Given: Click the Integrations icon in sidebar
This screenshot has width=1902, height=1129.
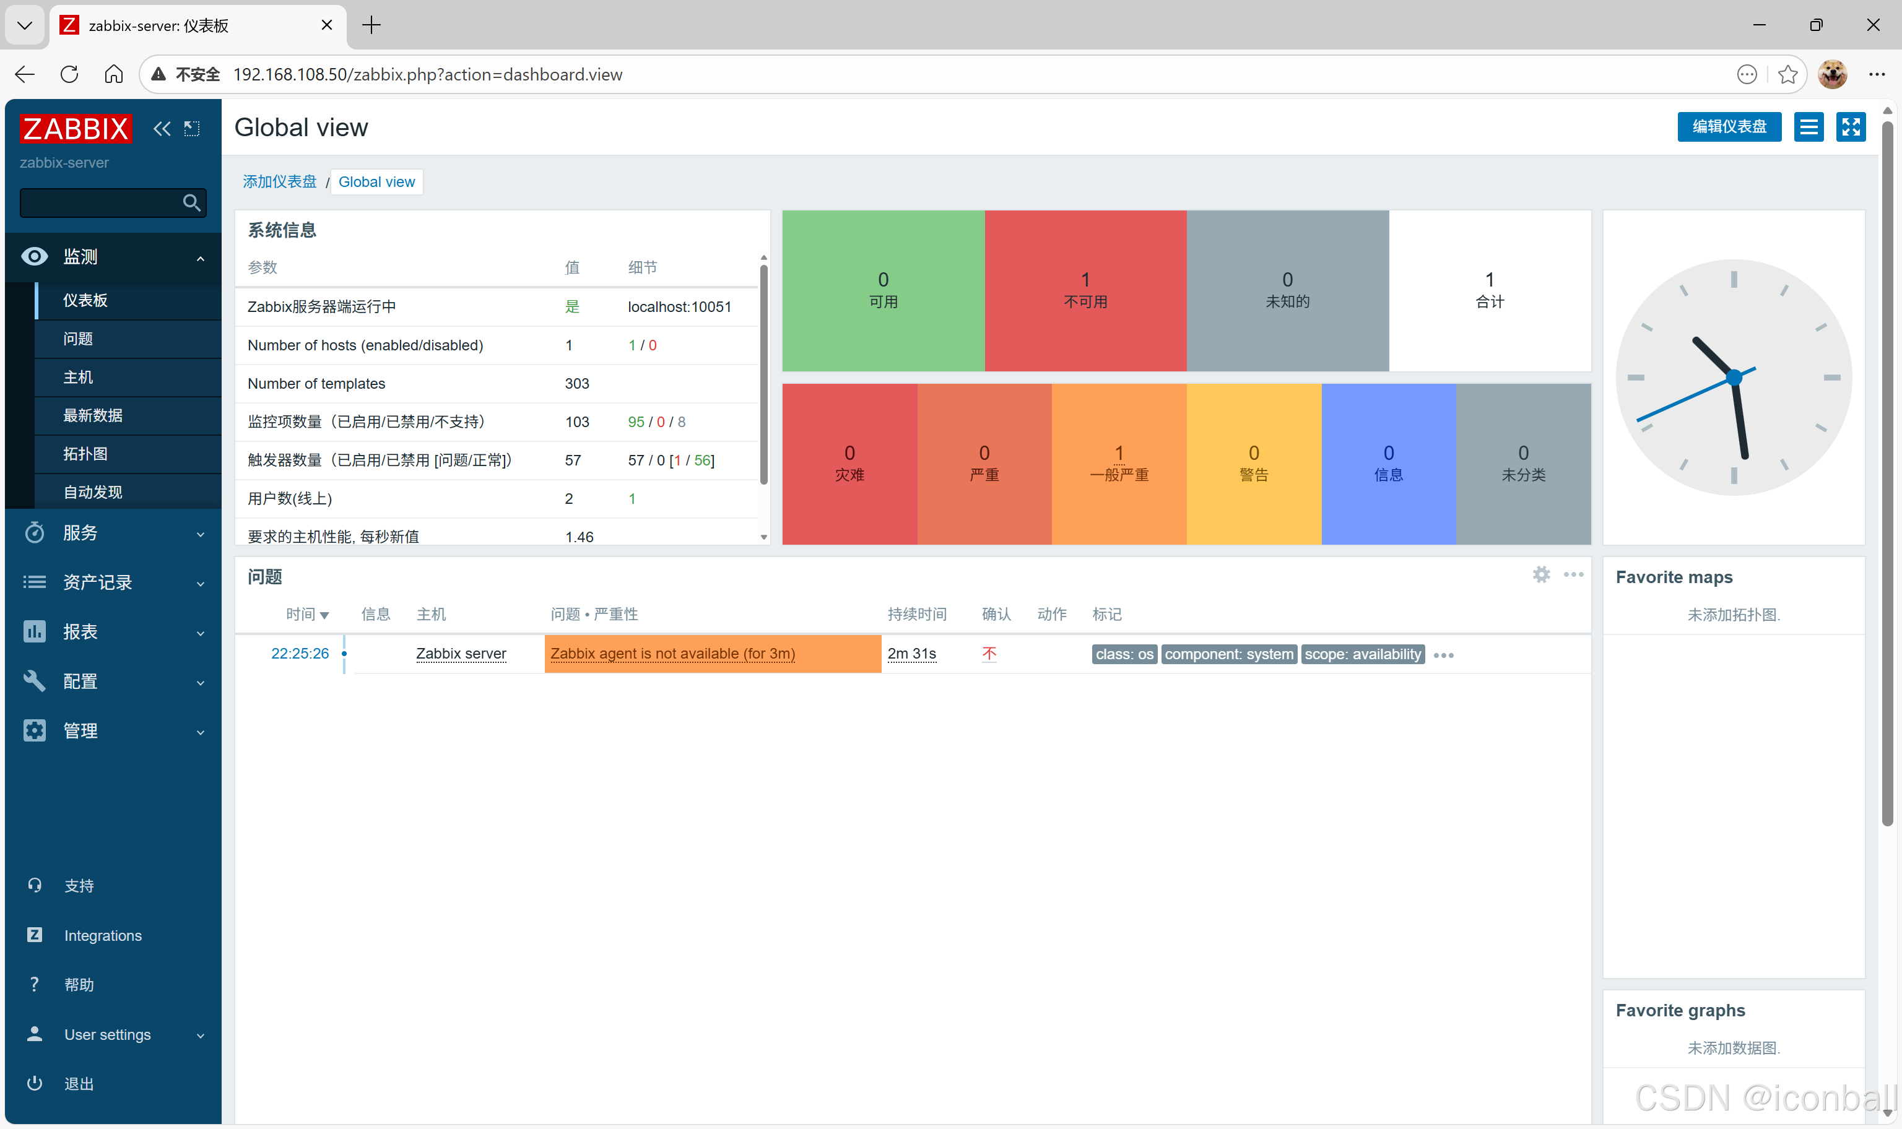Looking at the screenshot, I should pyautogui.click(x=34, y=935).
